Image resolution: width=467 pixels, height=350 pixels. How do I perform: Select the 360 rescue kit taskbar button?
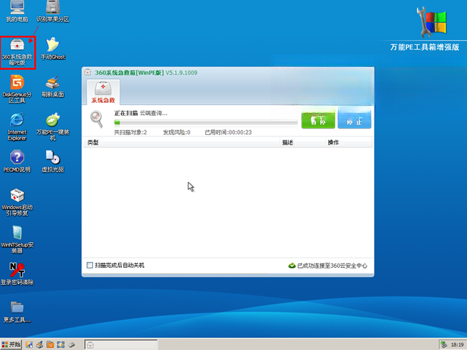tap(121, 345)
